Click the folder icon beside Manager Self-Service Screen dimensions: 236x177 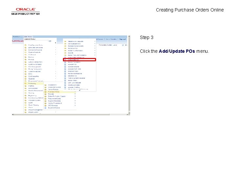click(26, 50)
